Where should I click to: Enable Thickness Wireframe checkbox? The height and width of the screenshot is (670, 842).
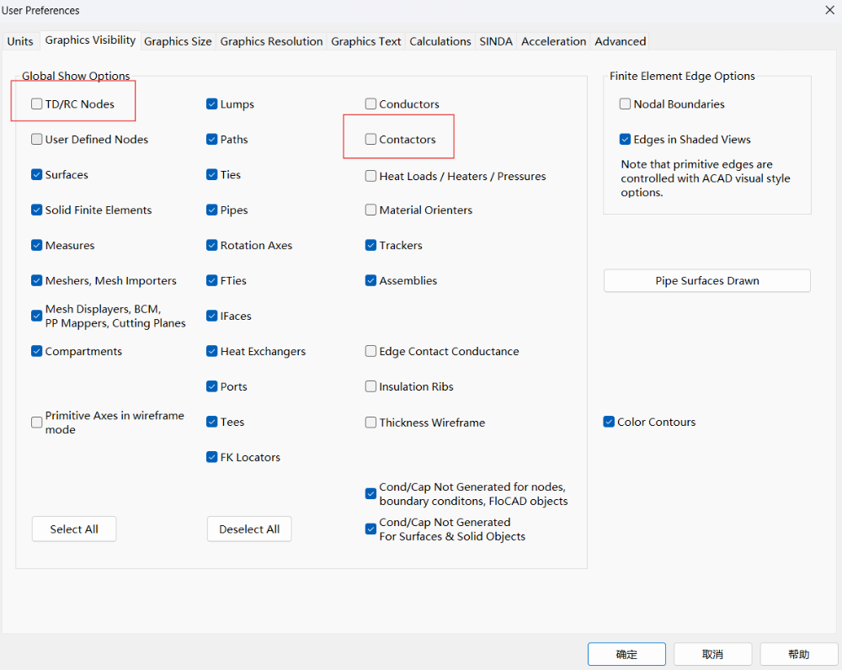[371, 423]
